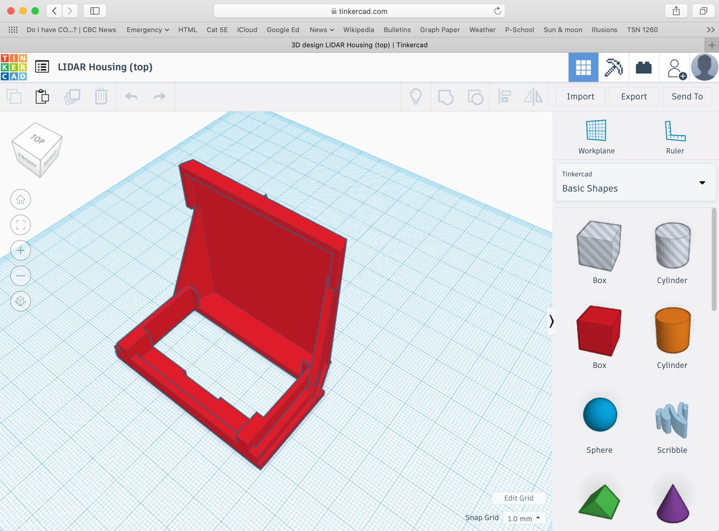Click the Safari back button
This screenshot has height=531, width=719.
tap(55, 11)
